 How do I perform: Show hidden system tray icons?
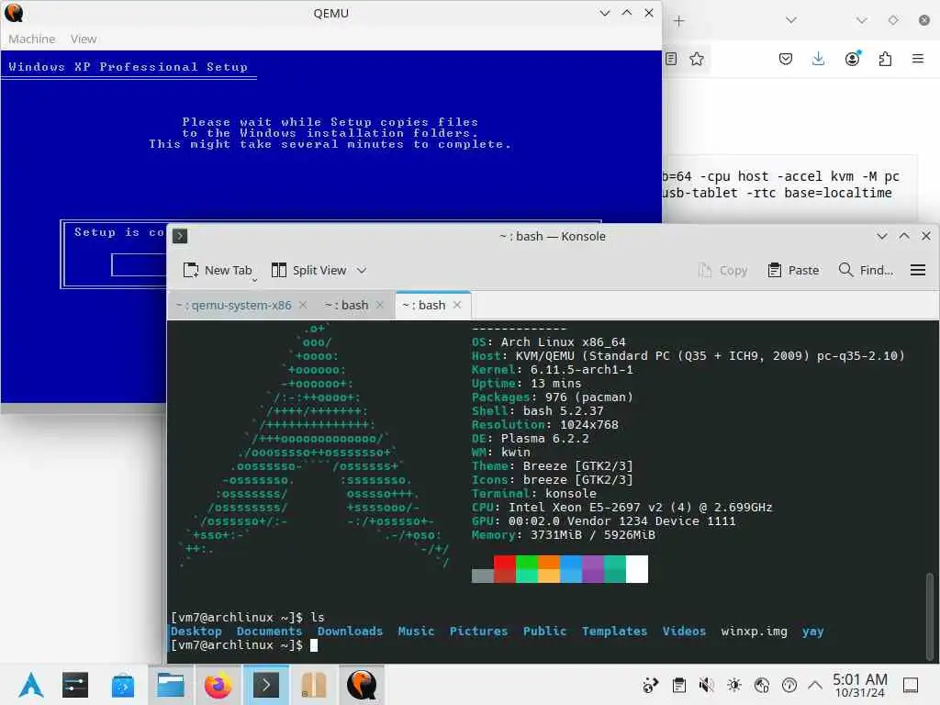815,685
